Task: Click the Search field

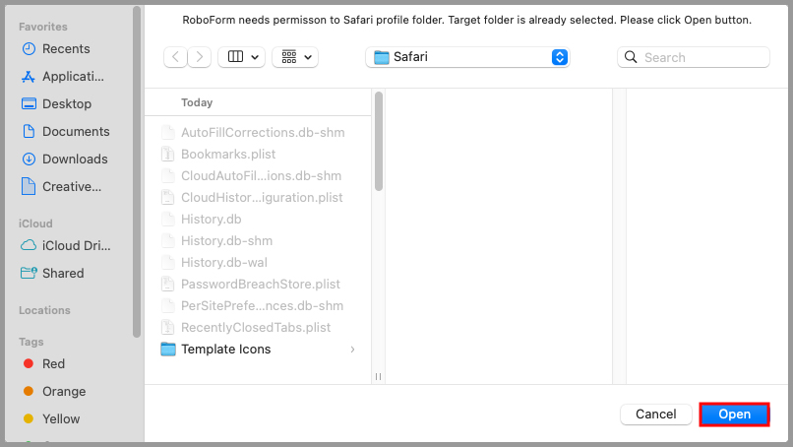Action: [x=694, y=57]
